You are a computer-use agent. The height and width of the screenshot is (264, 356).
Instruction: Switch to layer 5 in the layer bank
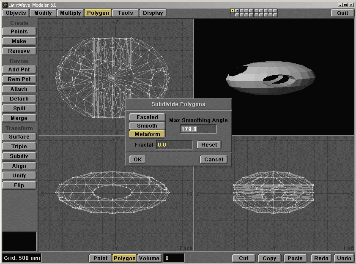[250, 11]
